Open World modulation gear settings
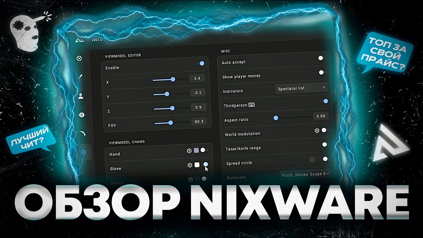This screenshot has width=423, height=238. click(317, 131)
